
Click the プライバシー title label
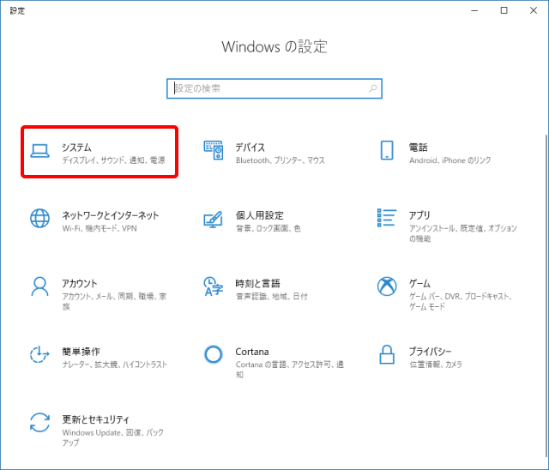pyautogui.click(x=431, y=352)
